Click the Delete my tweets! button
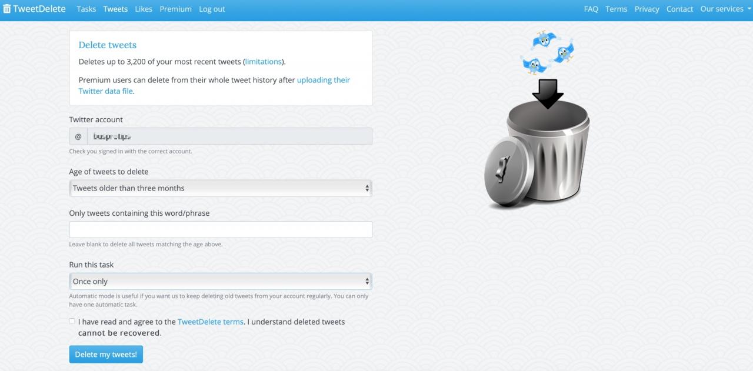Viewport: 753px width, 371px height. pos(106,355)
